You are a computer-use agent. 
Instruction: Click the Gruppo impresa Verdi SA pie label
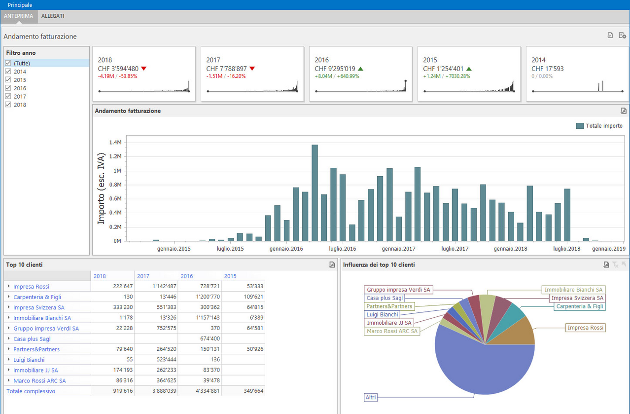point(398,290)
